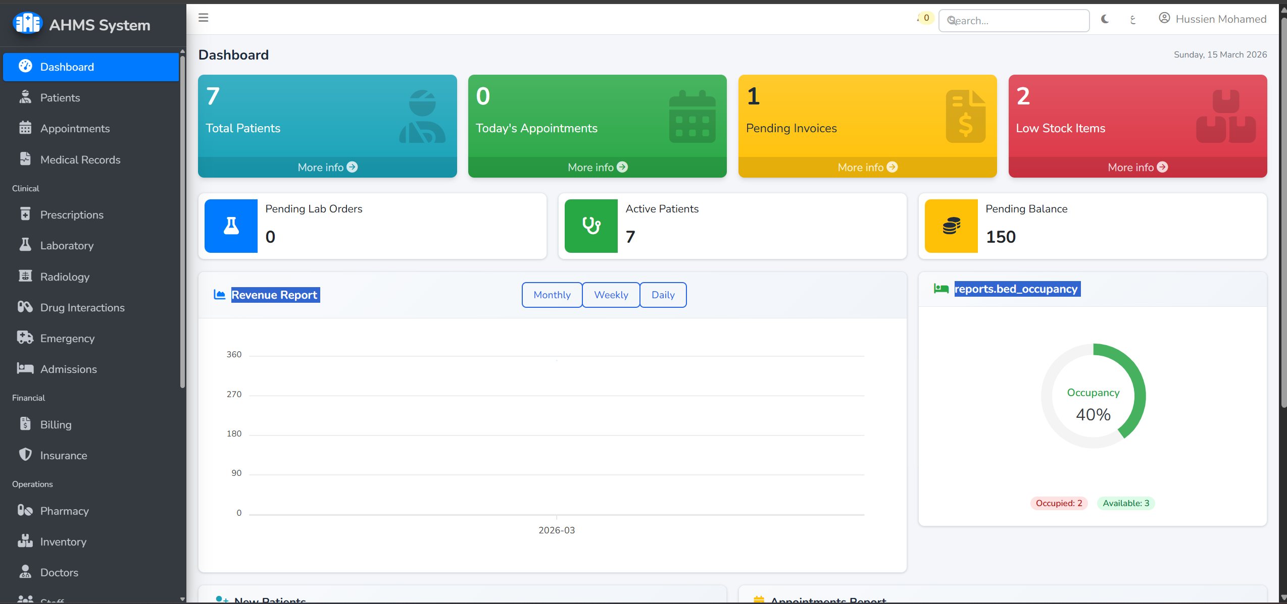Screen dimensions: 1287x604
Task: Switch revenue chart to Daily view
Action: (x=663, y=295)
